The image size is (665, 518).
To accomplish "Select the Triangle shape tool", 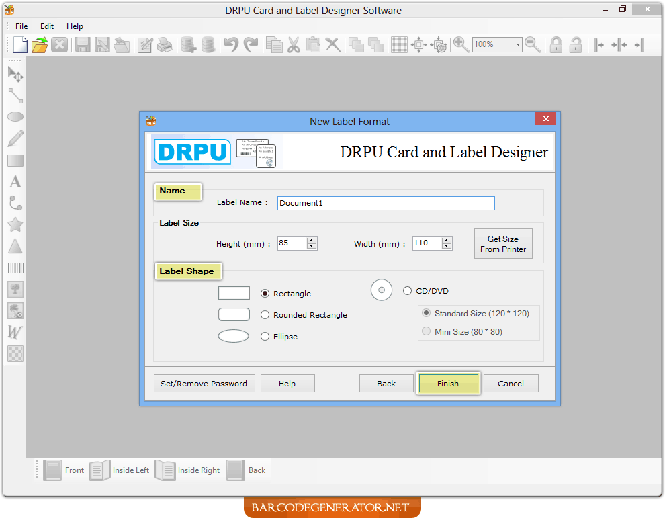I will [x=15, y=246].
